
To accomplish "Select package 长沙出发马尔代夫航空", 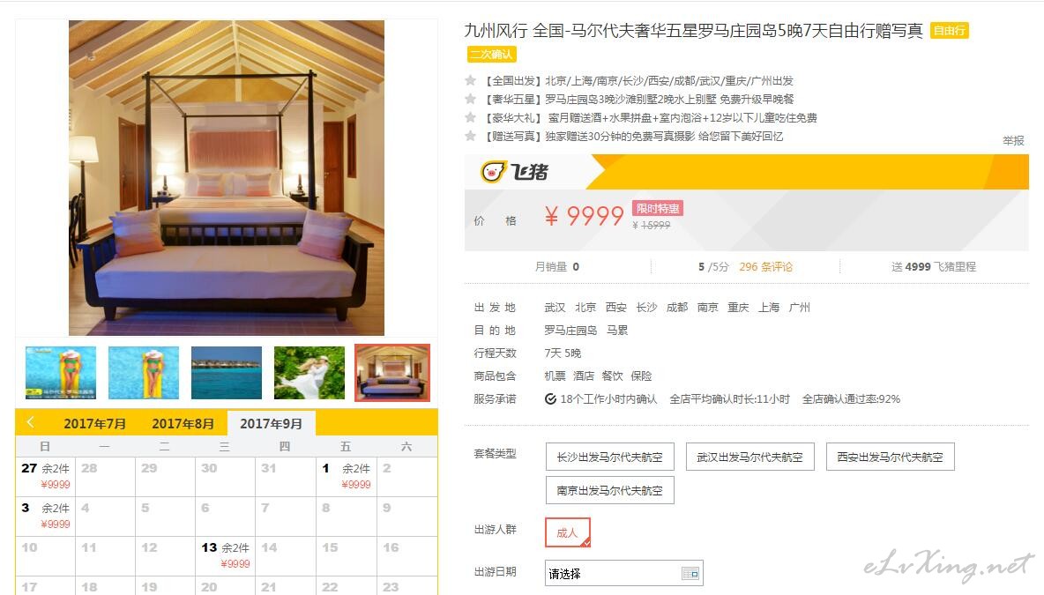I will click(610, 457).
